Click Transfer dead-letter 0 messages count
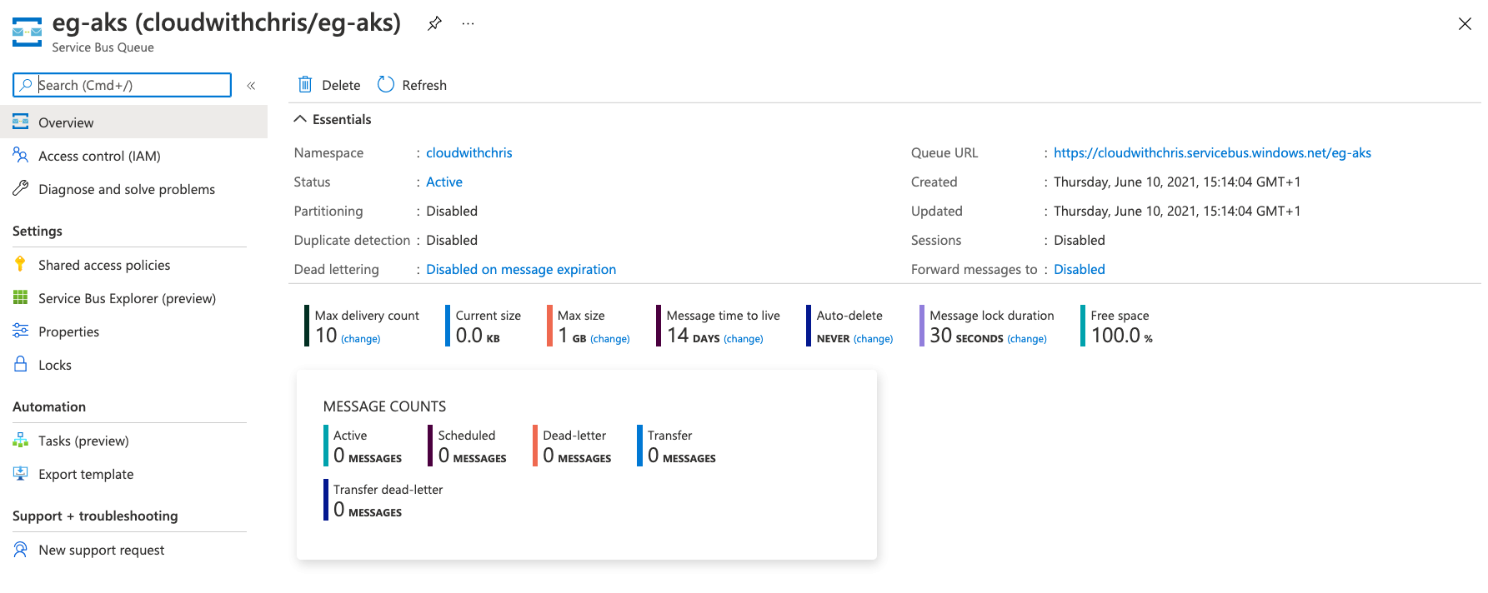The image size is (1488, 593). pyautogui.click(x=368, y=510)
